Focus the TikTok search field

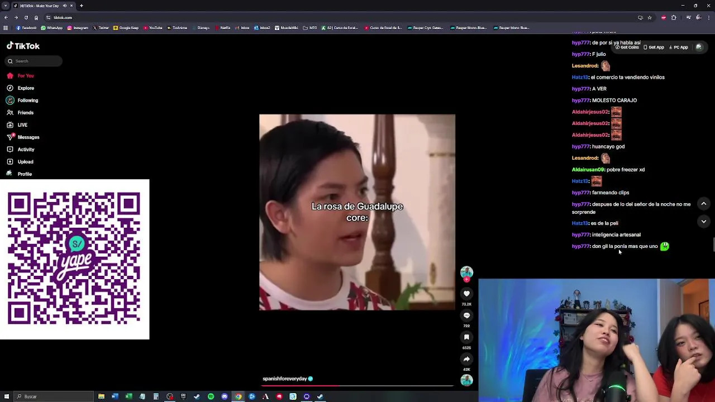pyautogui.click(x=34, y=61)
